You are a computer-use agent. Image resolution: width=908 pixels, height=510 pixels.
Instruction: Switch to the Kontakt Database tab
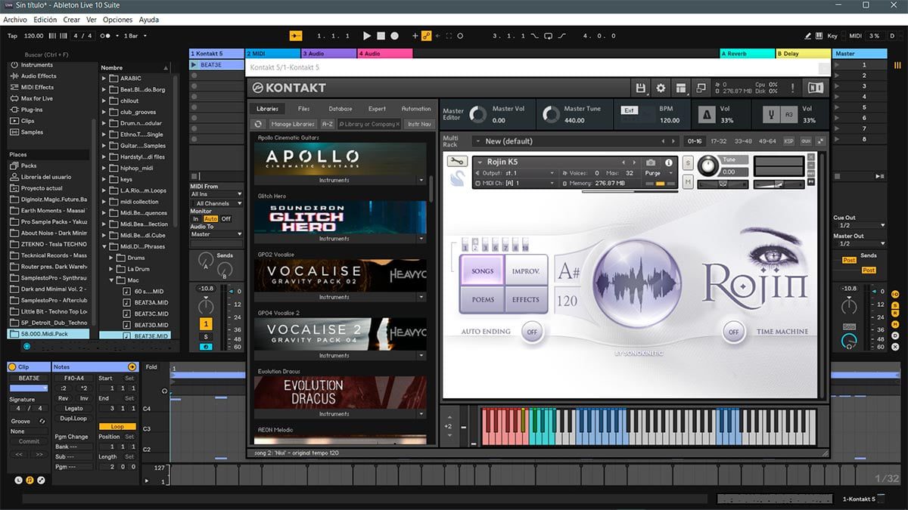pyautogui.click(x=340, y=109)
